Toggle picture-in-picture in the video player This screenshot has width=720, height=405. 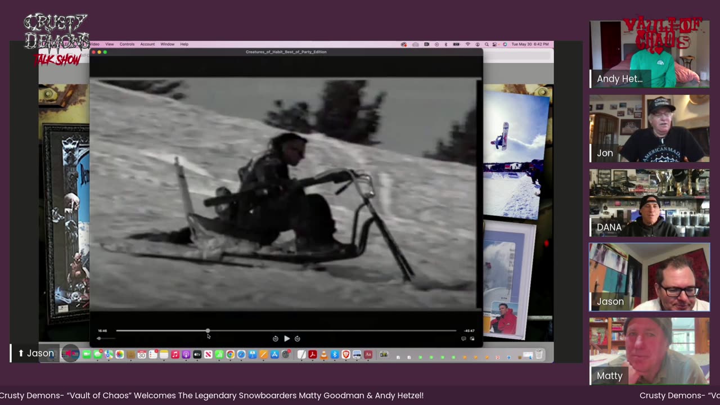pyautogui.click(x=472, y=339)
